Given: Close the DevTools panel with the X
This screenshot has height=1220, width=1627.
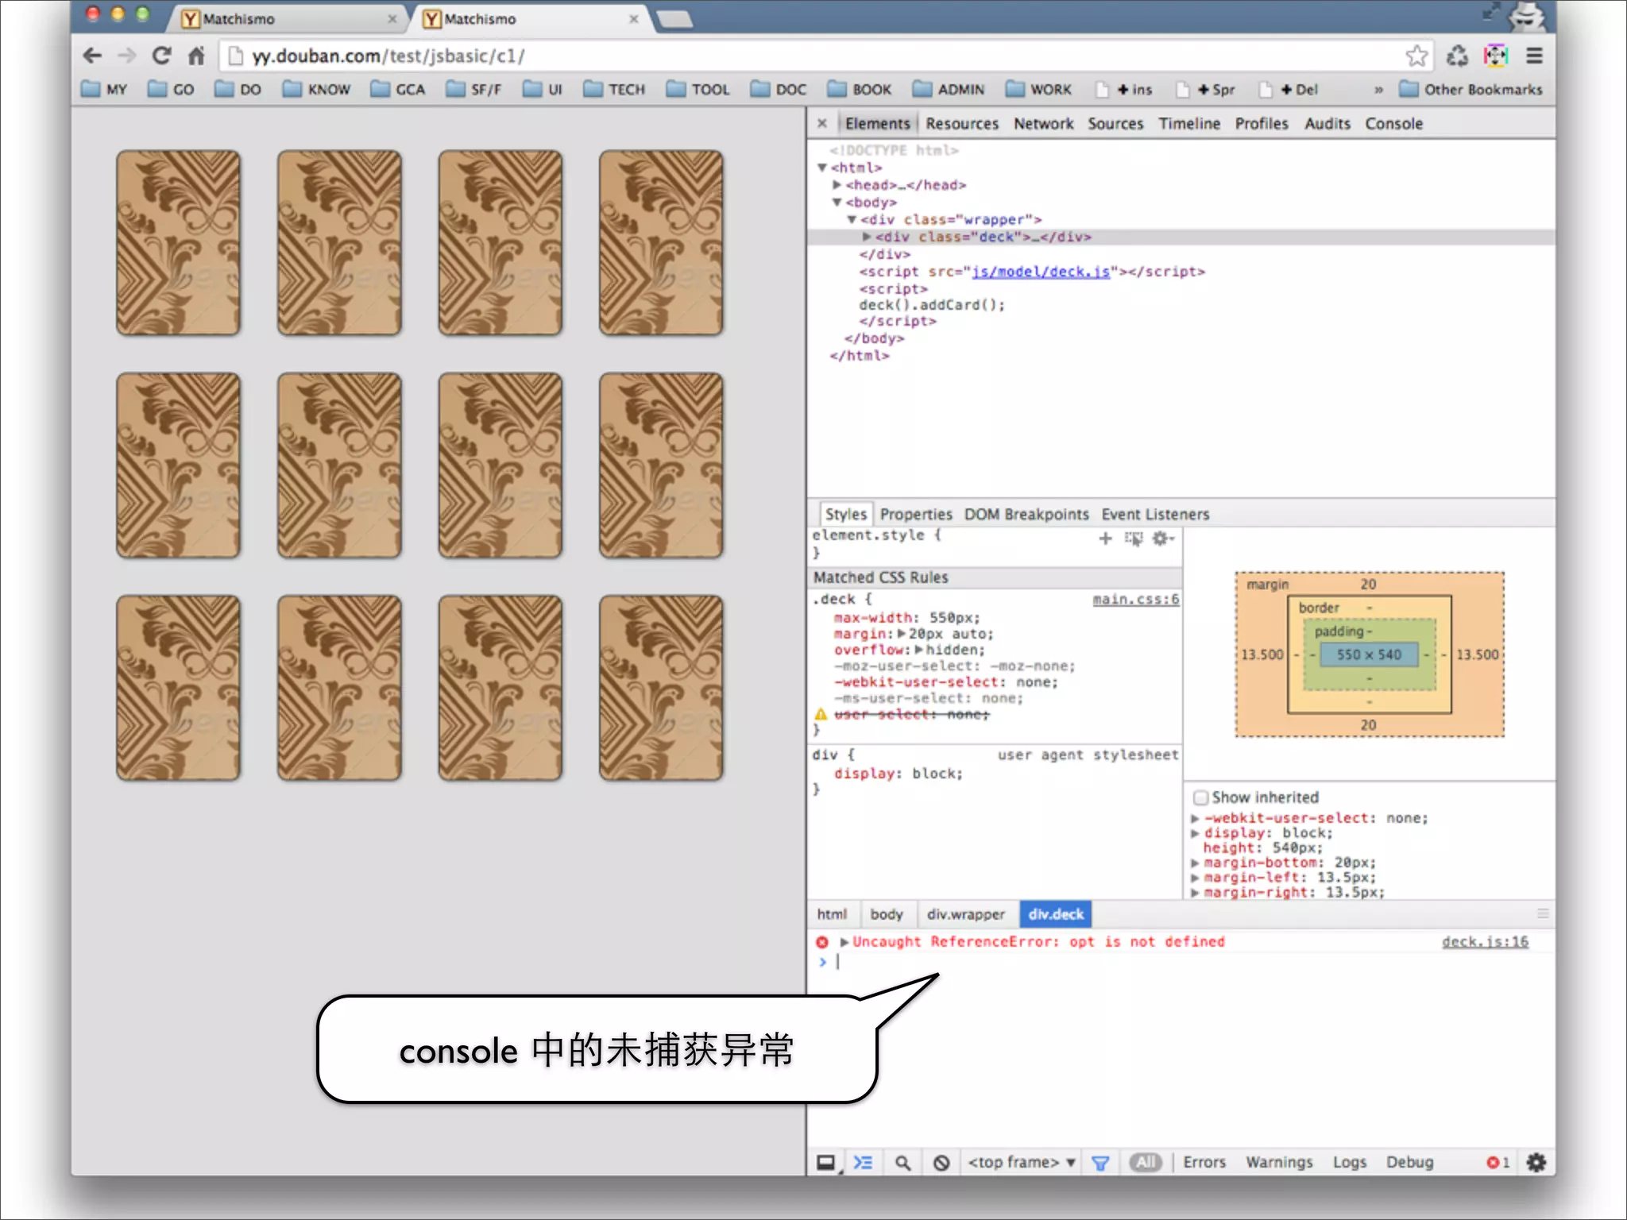Looking at the screenshot, I should point(822,123).
